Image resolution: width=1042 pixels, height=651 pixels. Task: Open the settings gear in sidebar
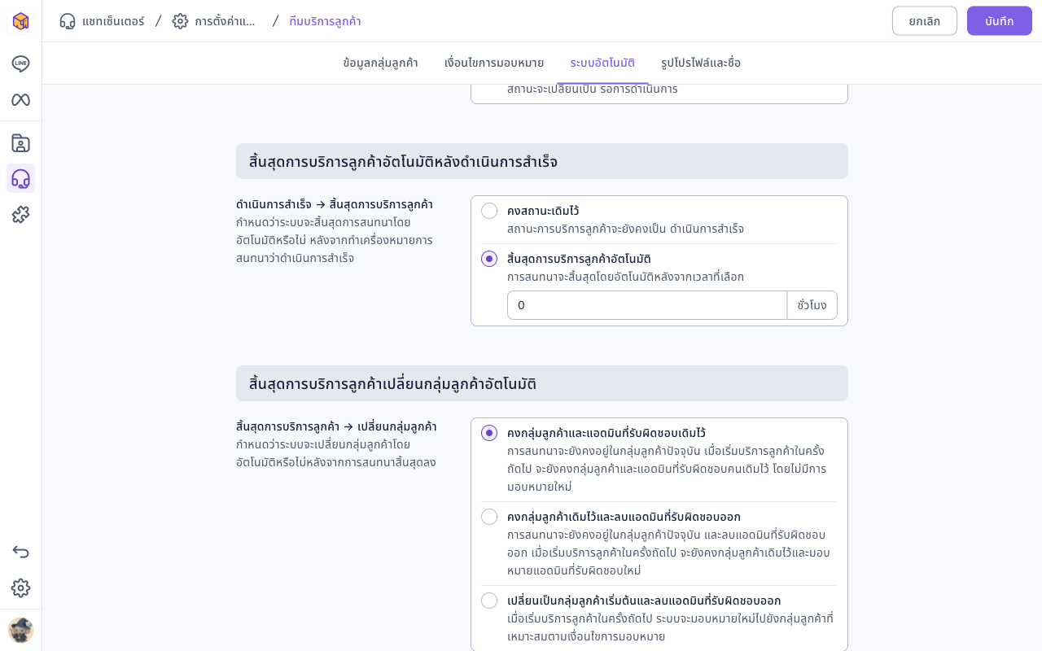point(20,588)
